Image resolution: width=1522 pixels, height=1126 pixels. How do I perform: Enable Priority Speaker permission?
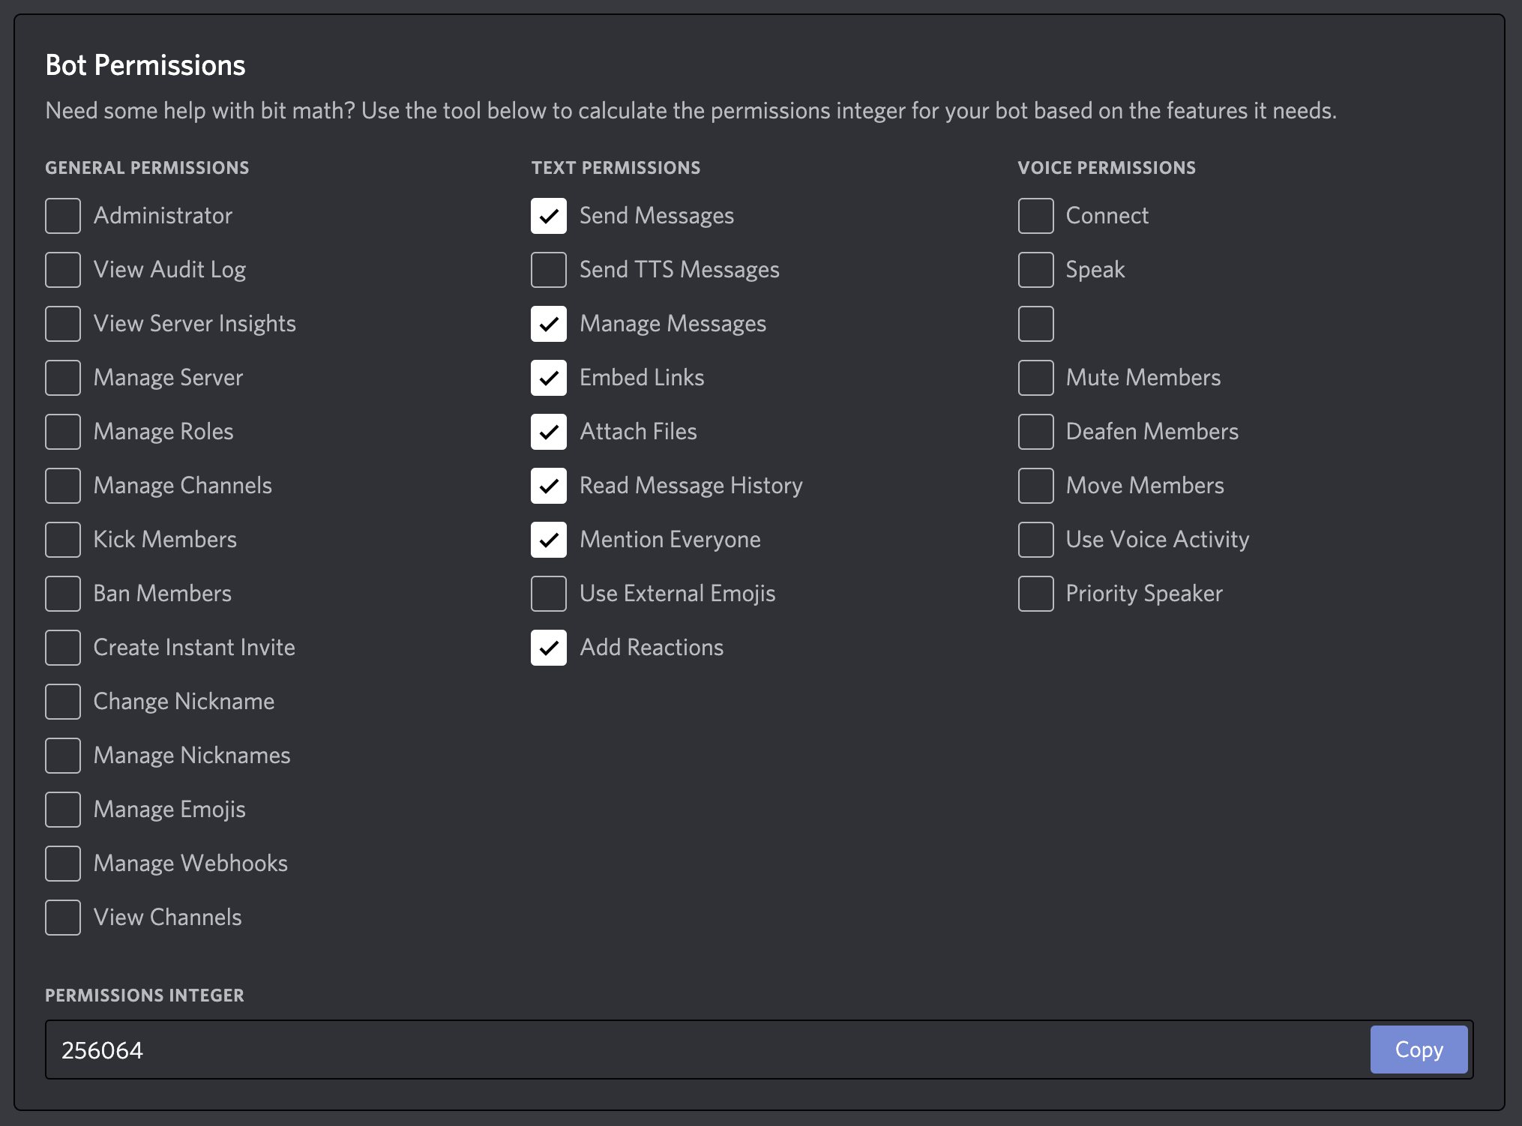point(1035,594)
